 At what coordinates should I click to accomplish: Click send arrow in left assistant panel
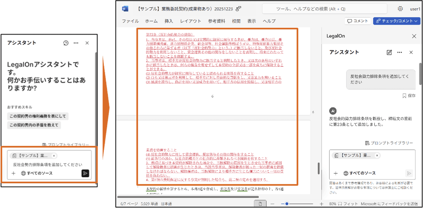click(x=85, y=173)
